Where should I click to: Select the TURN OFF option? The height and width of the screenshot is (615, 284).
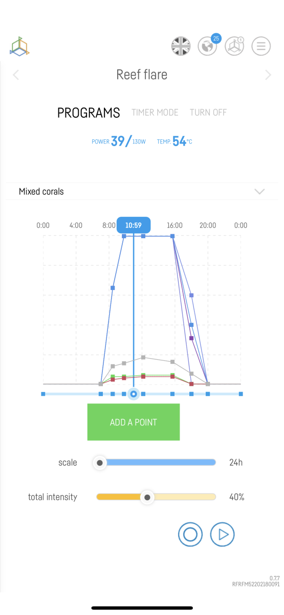pos(208,112)
